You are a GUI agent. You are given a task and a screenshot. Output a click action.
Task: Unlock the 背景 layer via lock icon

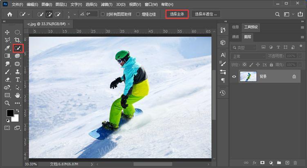(294, 77)
